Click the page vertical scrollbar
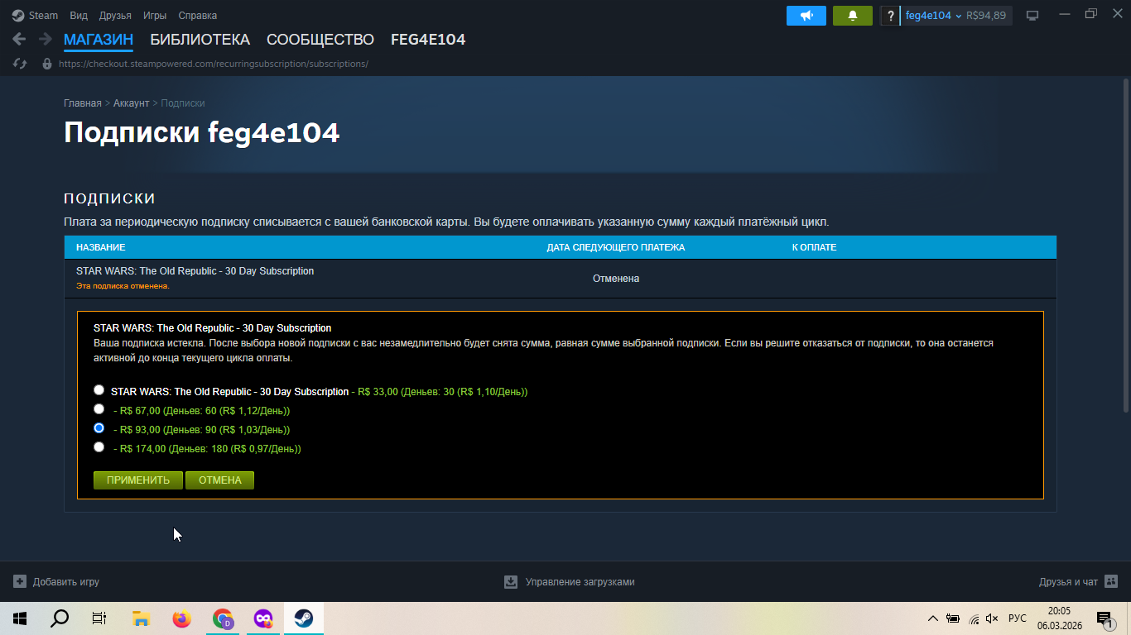Image resolution: width=1131 pixels, height=635 pixels. pyautogui.click(x=1125, y=245)
